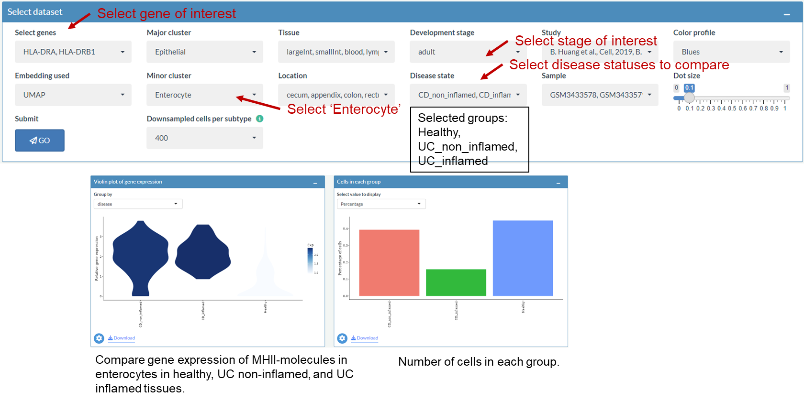Open the Select genes dropdown
Screen dimensions: 804x402
[x=73, y=52]
